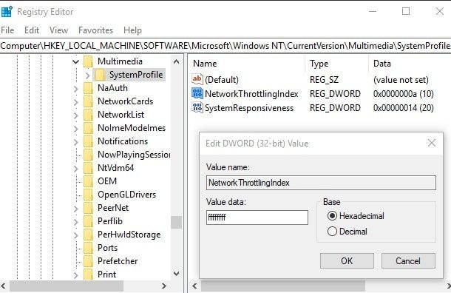Click the Value name field
The image size is (451, 293).
[321, 183]
